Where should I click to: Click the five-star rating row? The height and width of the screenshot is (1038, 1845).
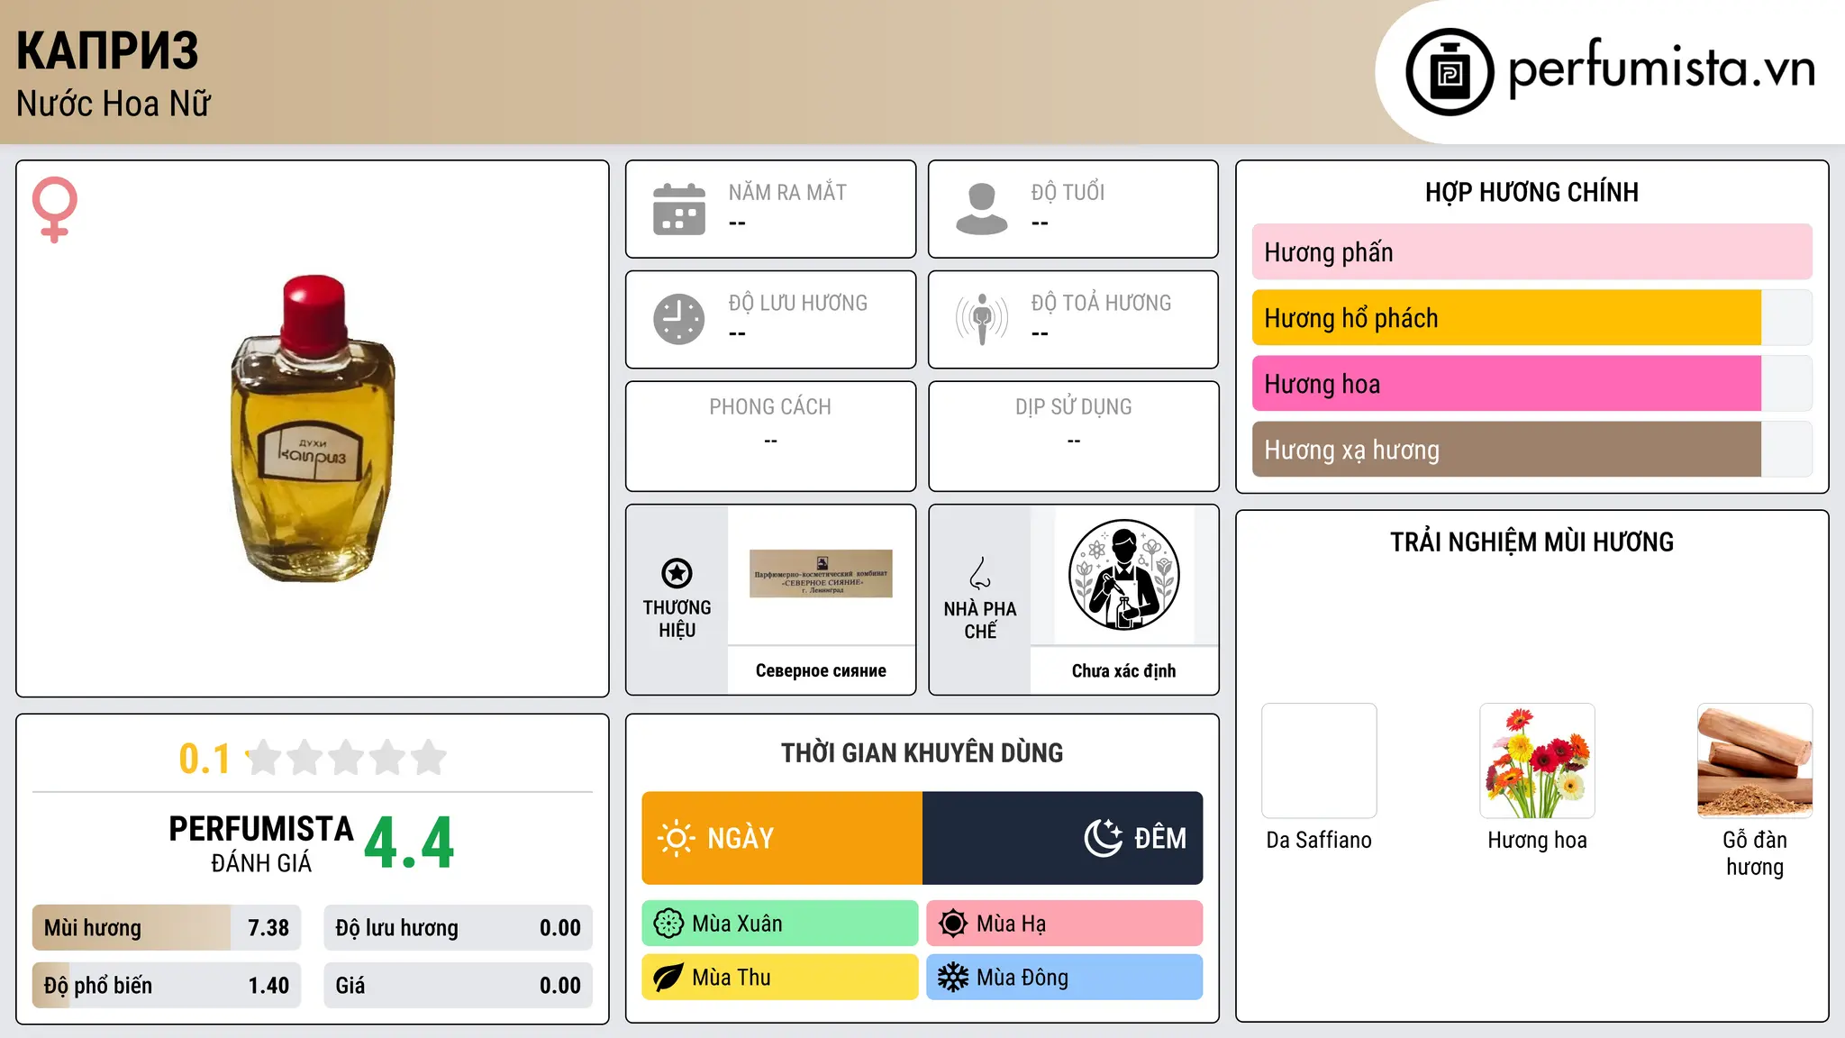(x=346, y=758)
